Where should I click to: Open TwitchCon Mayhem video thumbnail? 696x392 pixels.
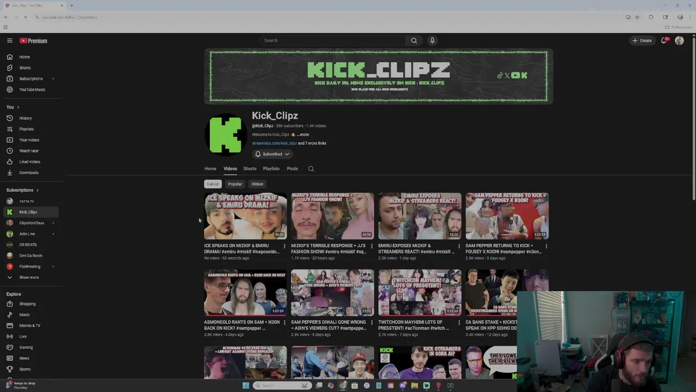point(420,292)
